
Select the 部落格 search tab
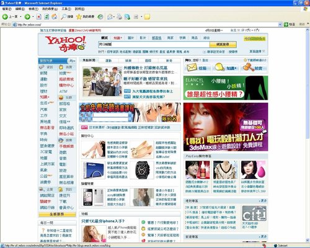coord(156,38)
